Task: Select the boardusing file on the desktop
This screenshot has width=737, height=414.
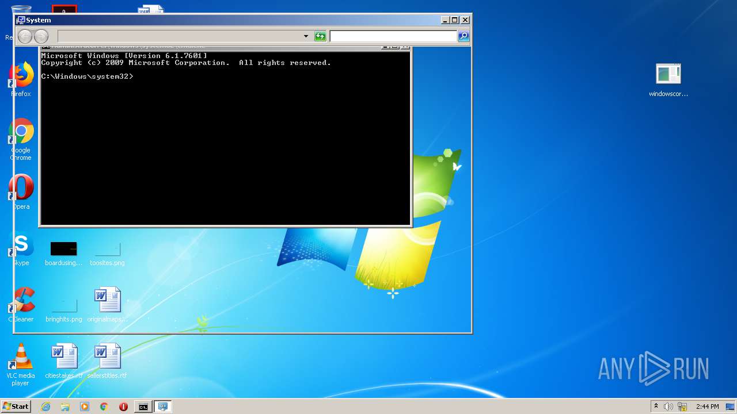Action: (x=63, y=253)
